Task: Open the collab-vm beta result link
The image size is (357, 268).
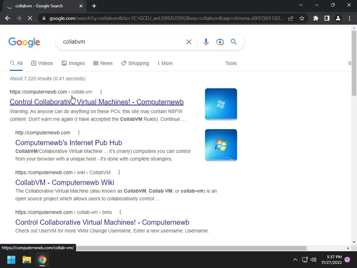Action: 102,222
